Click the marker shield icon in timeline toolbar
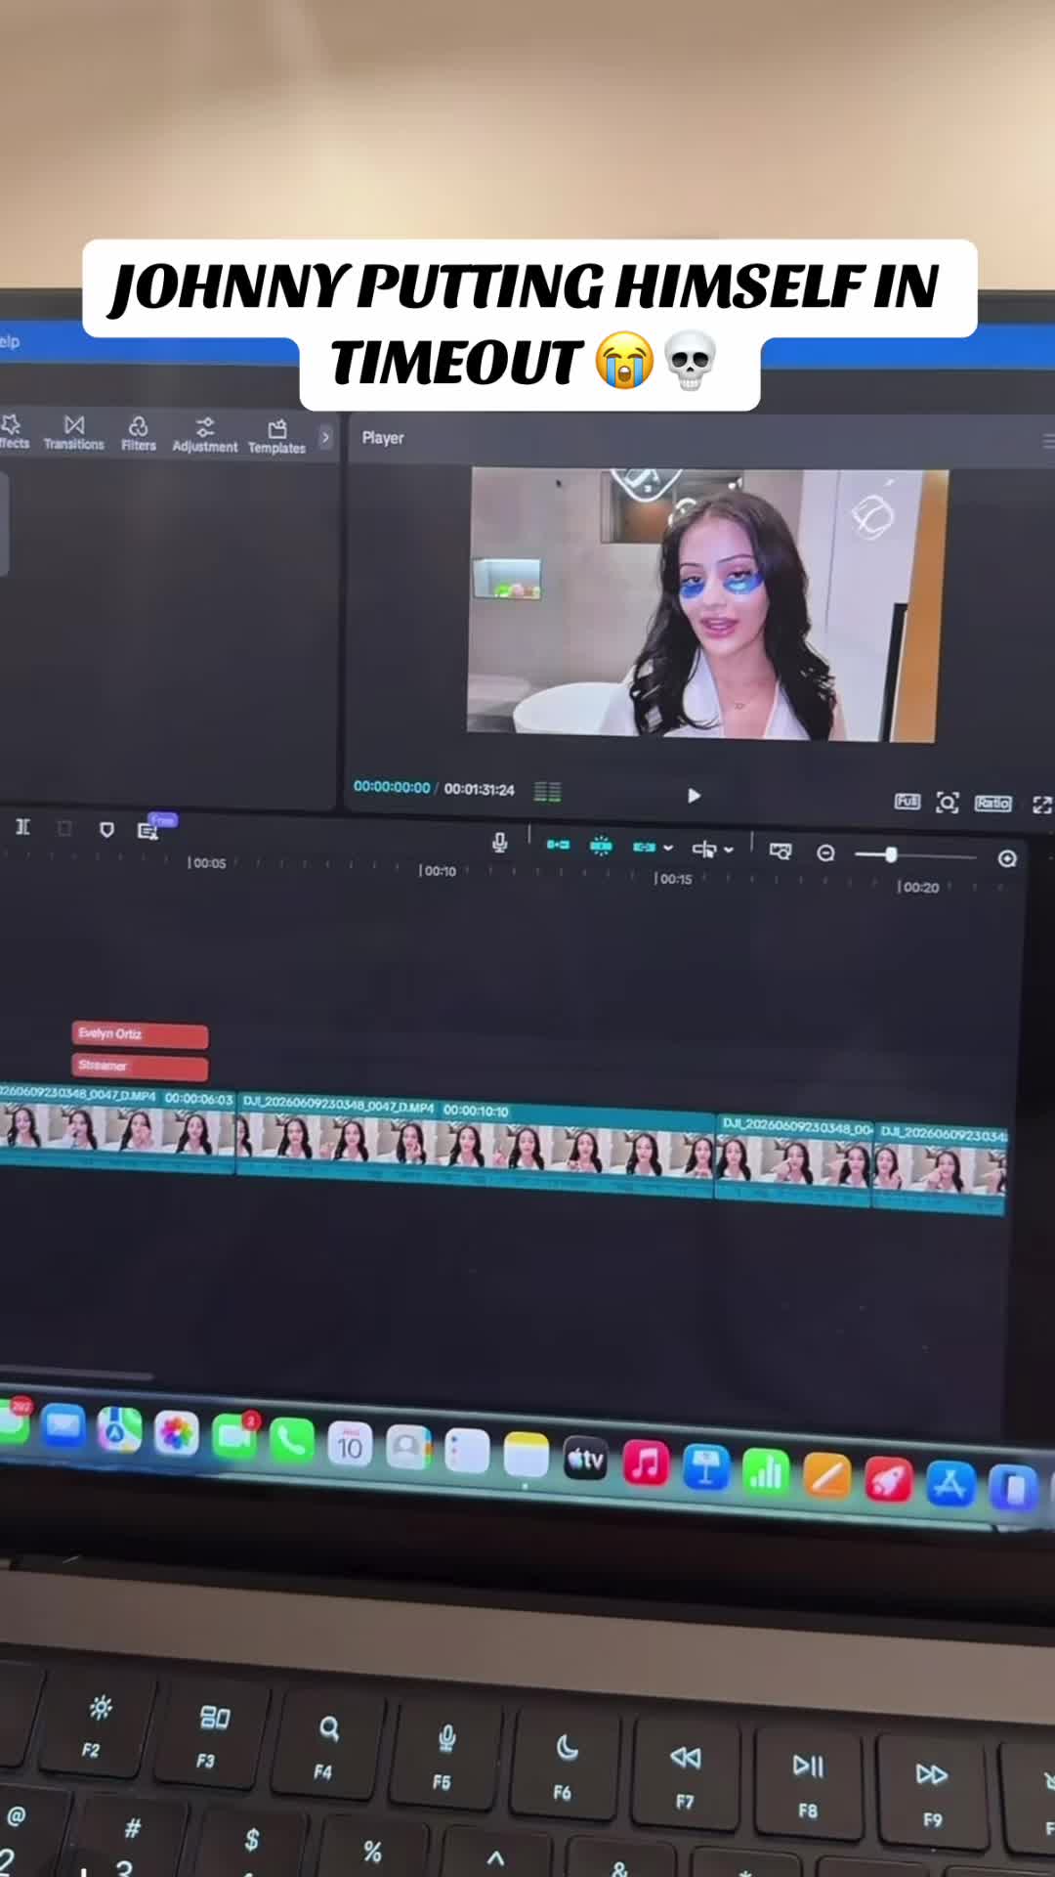Screen dimensions: 1055x1877 [106, 829]
